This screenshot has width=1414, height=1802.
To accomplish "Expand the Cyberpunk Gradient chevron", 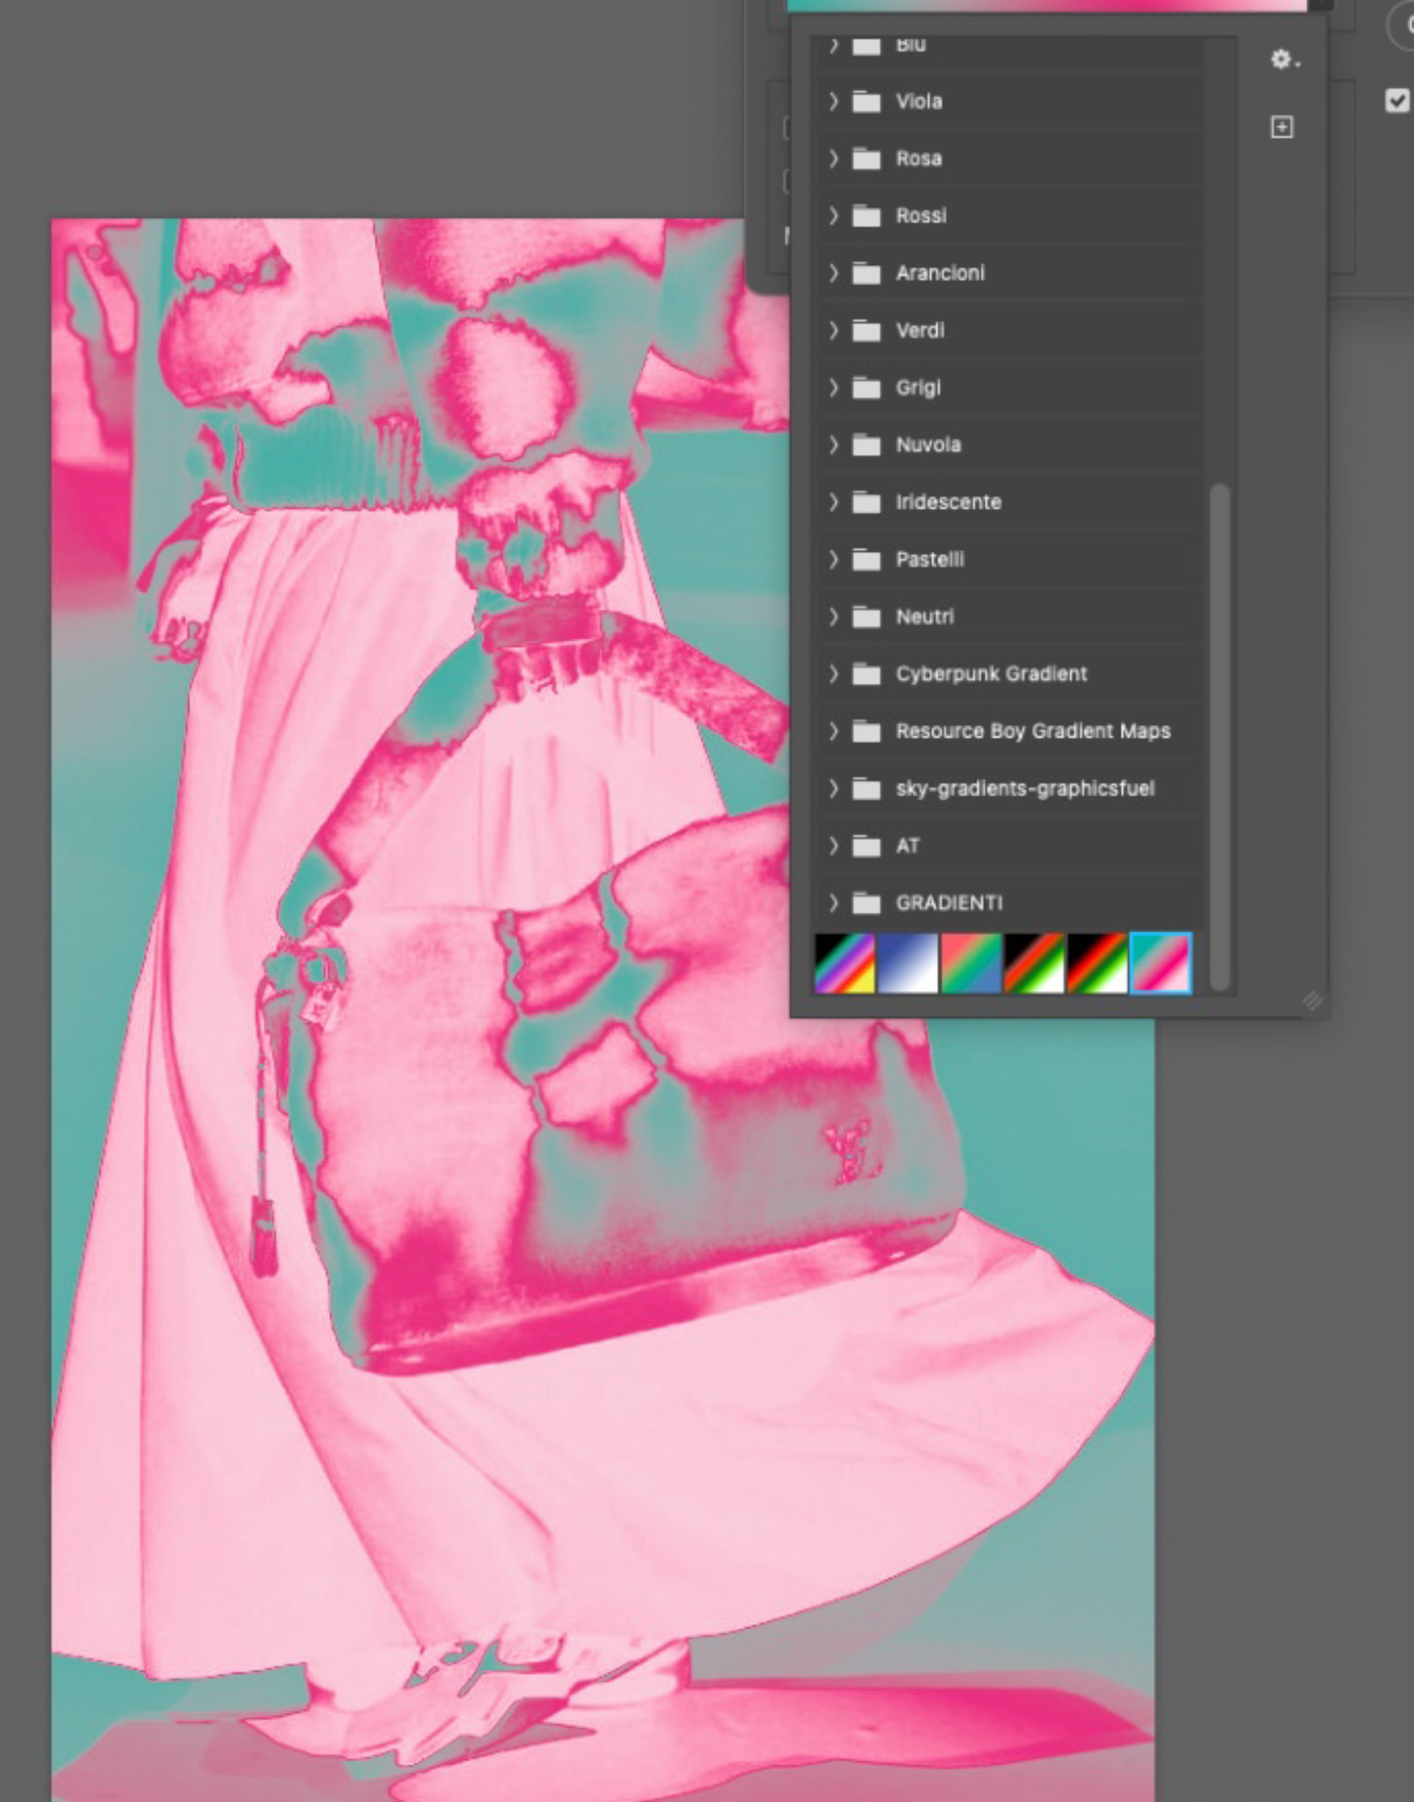I will 834,673.
